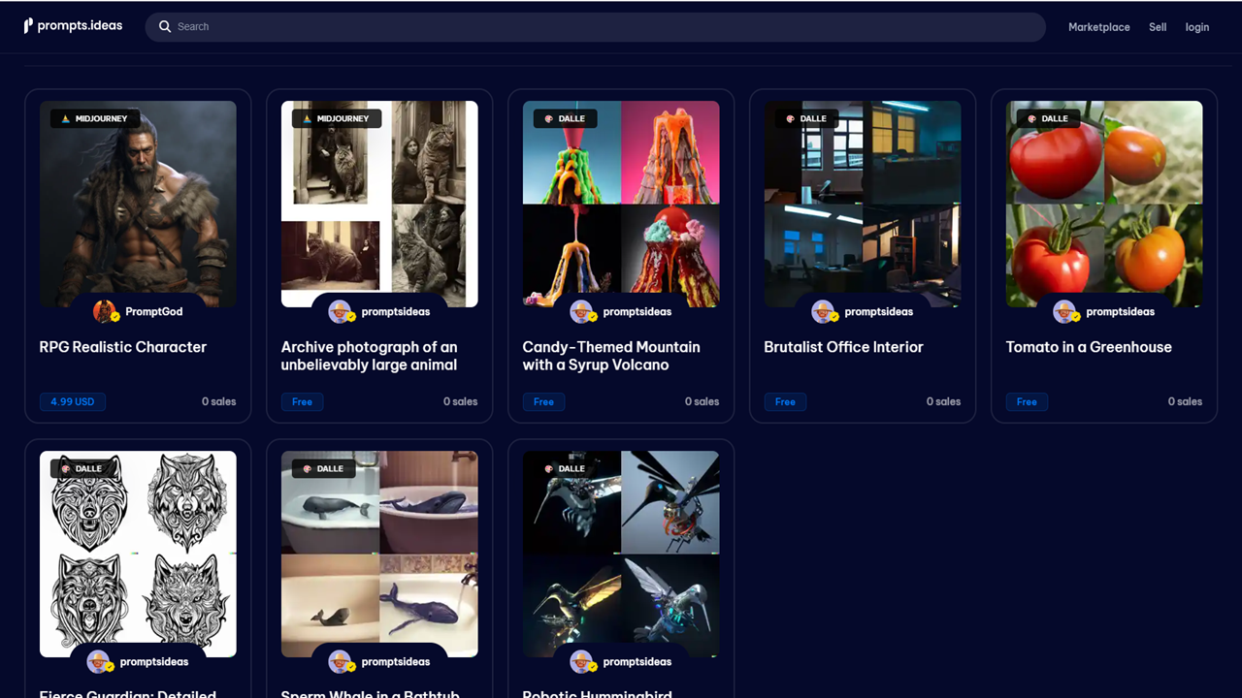The image size is (1242, 698).
Task: Click promptsideas avatar on wolf drawings card
Action: pos(99,661)
